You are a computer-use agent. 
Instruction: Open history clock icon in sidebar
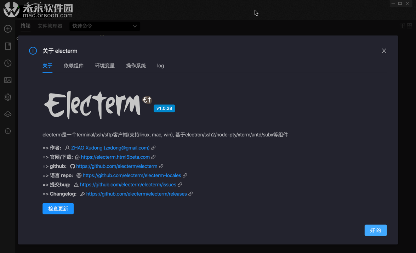pos(8,63)
